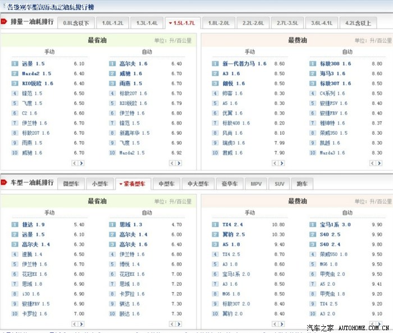Screen dimensions: 393x333
Task: Switch to the 3.6L-4.1L tab
Action: 322,23
